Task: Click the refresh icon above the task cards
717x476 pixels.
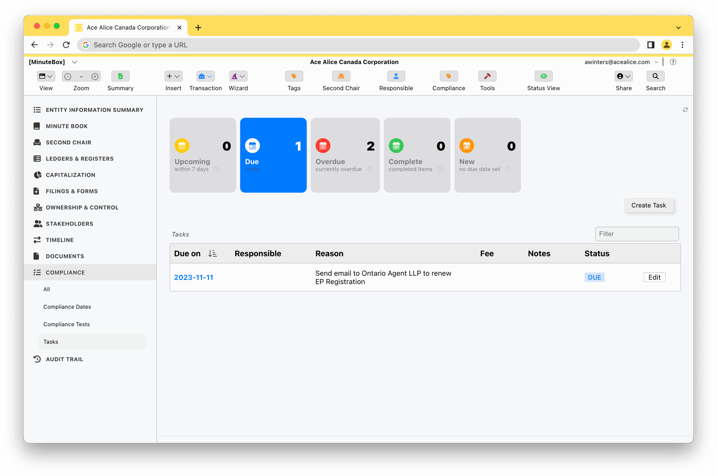Action: point(685,110)
